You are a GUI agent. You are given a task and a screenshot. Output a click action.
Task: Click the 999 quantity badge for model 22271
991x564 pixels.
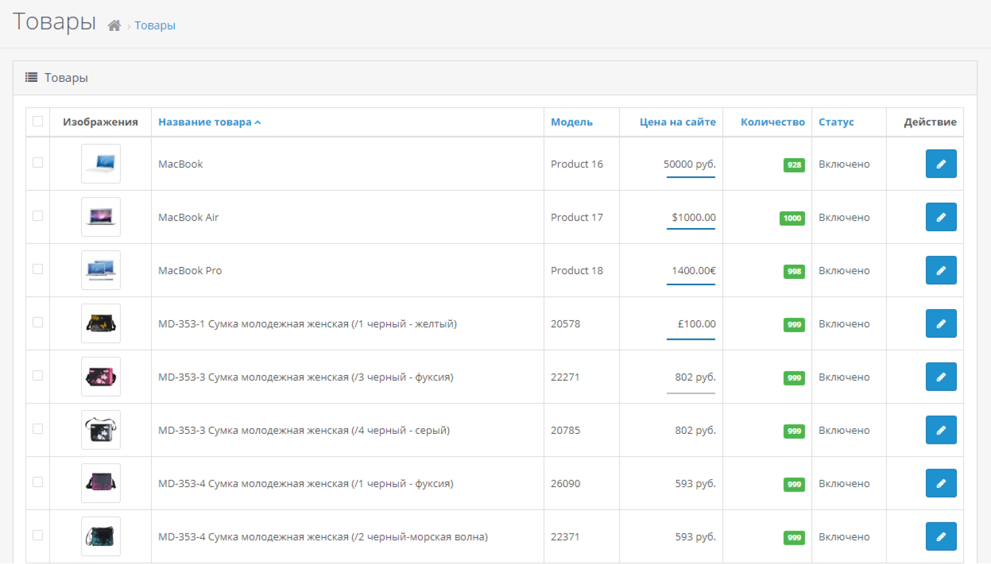[794, 378]
